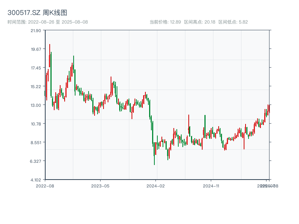Screen dimensions: 299x224
Task: Click the 时间范围 date range text
Action: pyautogui.click(x=48, y=22)
